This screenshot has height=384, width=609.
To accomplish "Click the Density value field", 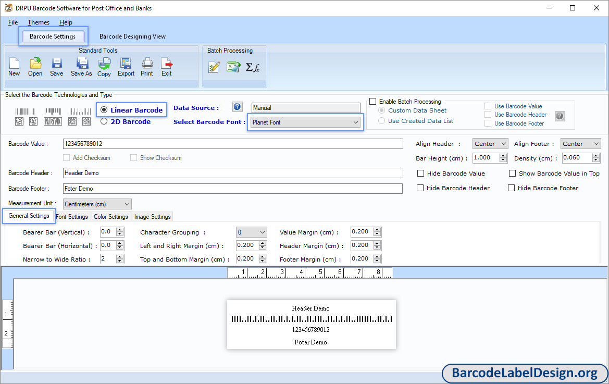I will pyautogui.click(x=577, y=158).
